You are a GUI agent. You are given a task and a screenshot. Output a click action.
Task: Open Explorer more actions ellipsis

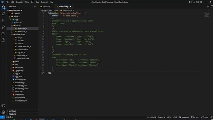point(35,7)
